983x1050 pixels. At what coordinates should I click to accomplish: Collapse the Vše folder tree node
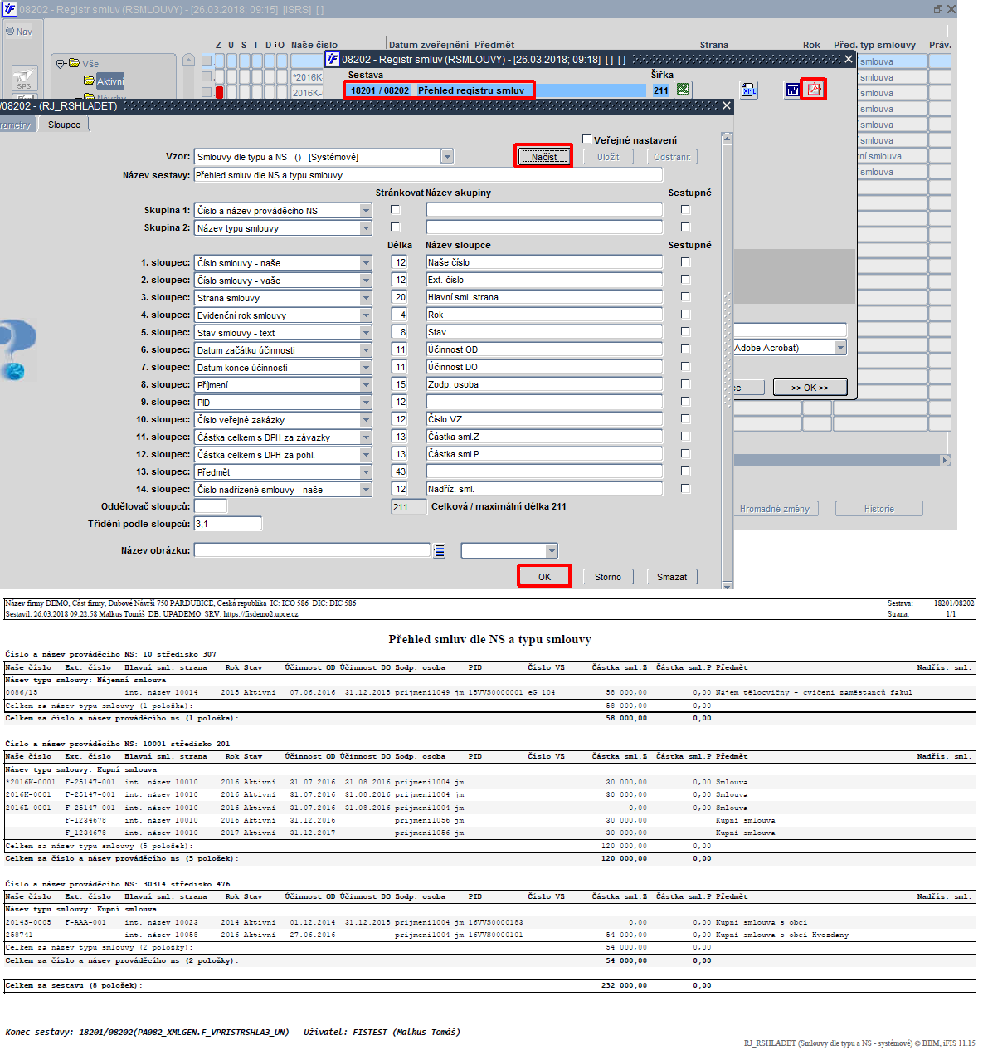(61, 63)
